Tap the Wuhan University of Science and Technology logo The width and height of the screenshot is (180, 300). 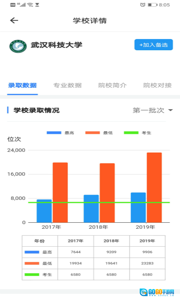click(18, 46)
